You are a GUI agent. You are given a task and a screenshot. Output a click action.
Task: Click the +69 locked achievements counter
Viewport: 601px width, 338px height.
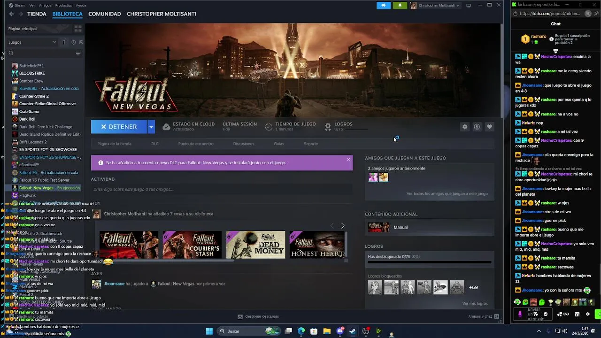click(x=473, y=287)
